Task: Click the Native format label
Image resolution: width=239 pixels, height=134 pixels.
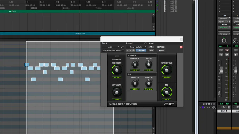Action: click(161, 50)
